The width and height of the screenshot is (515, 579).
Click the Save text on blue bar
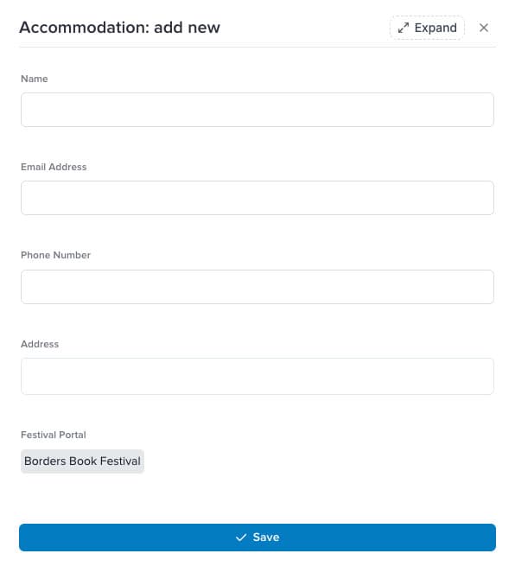pos(266,538)
